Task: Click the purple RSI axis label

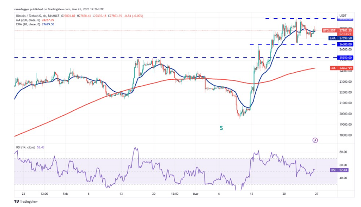Action: 333,170
